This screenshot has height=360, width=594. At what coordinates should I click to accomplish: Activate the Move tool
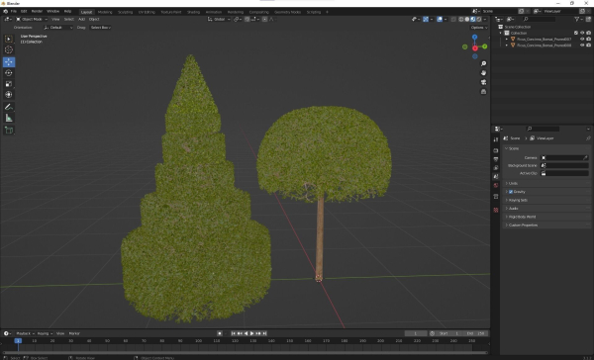pos(9,61)
